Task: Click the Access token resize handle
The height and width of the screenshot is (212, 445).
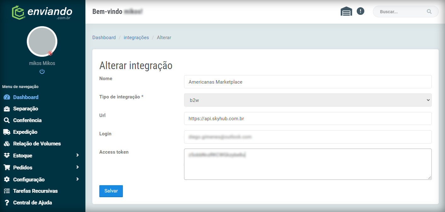Action: click(430, 178)
